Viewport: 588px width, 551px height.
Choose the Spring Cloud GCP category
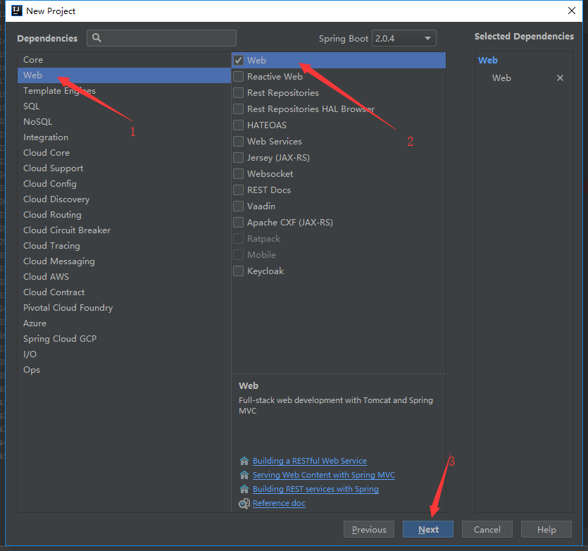tap(124, 338)
